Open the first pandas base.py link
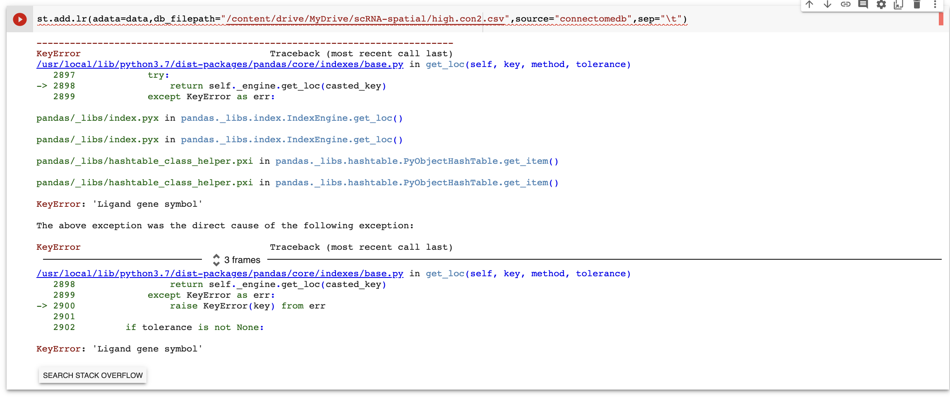Image resolution: width=950 pixels, height=397 pixels. click(219, 64)
